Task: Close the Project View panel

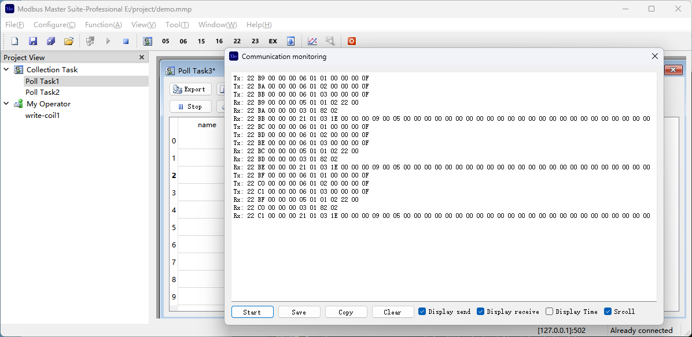Action: point(142,57)
